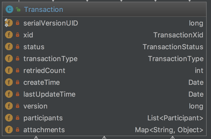Screen dimensions: 211x139
Task: Click the Map<String, Object> type label
Action: pos(169,130)
